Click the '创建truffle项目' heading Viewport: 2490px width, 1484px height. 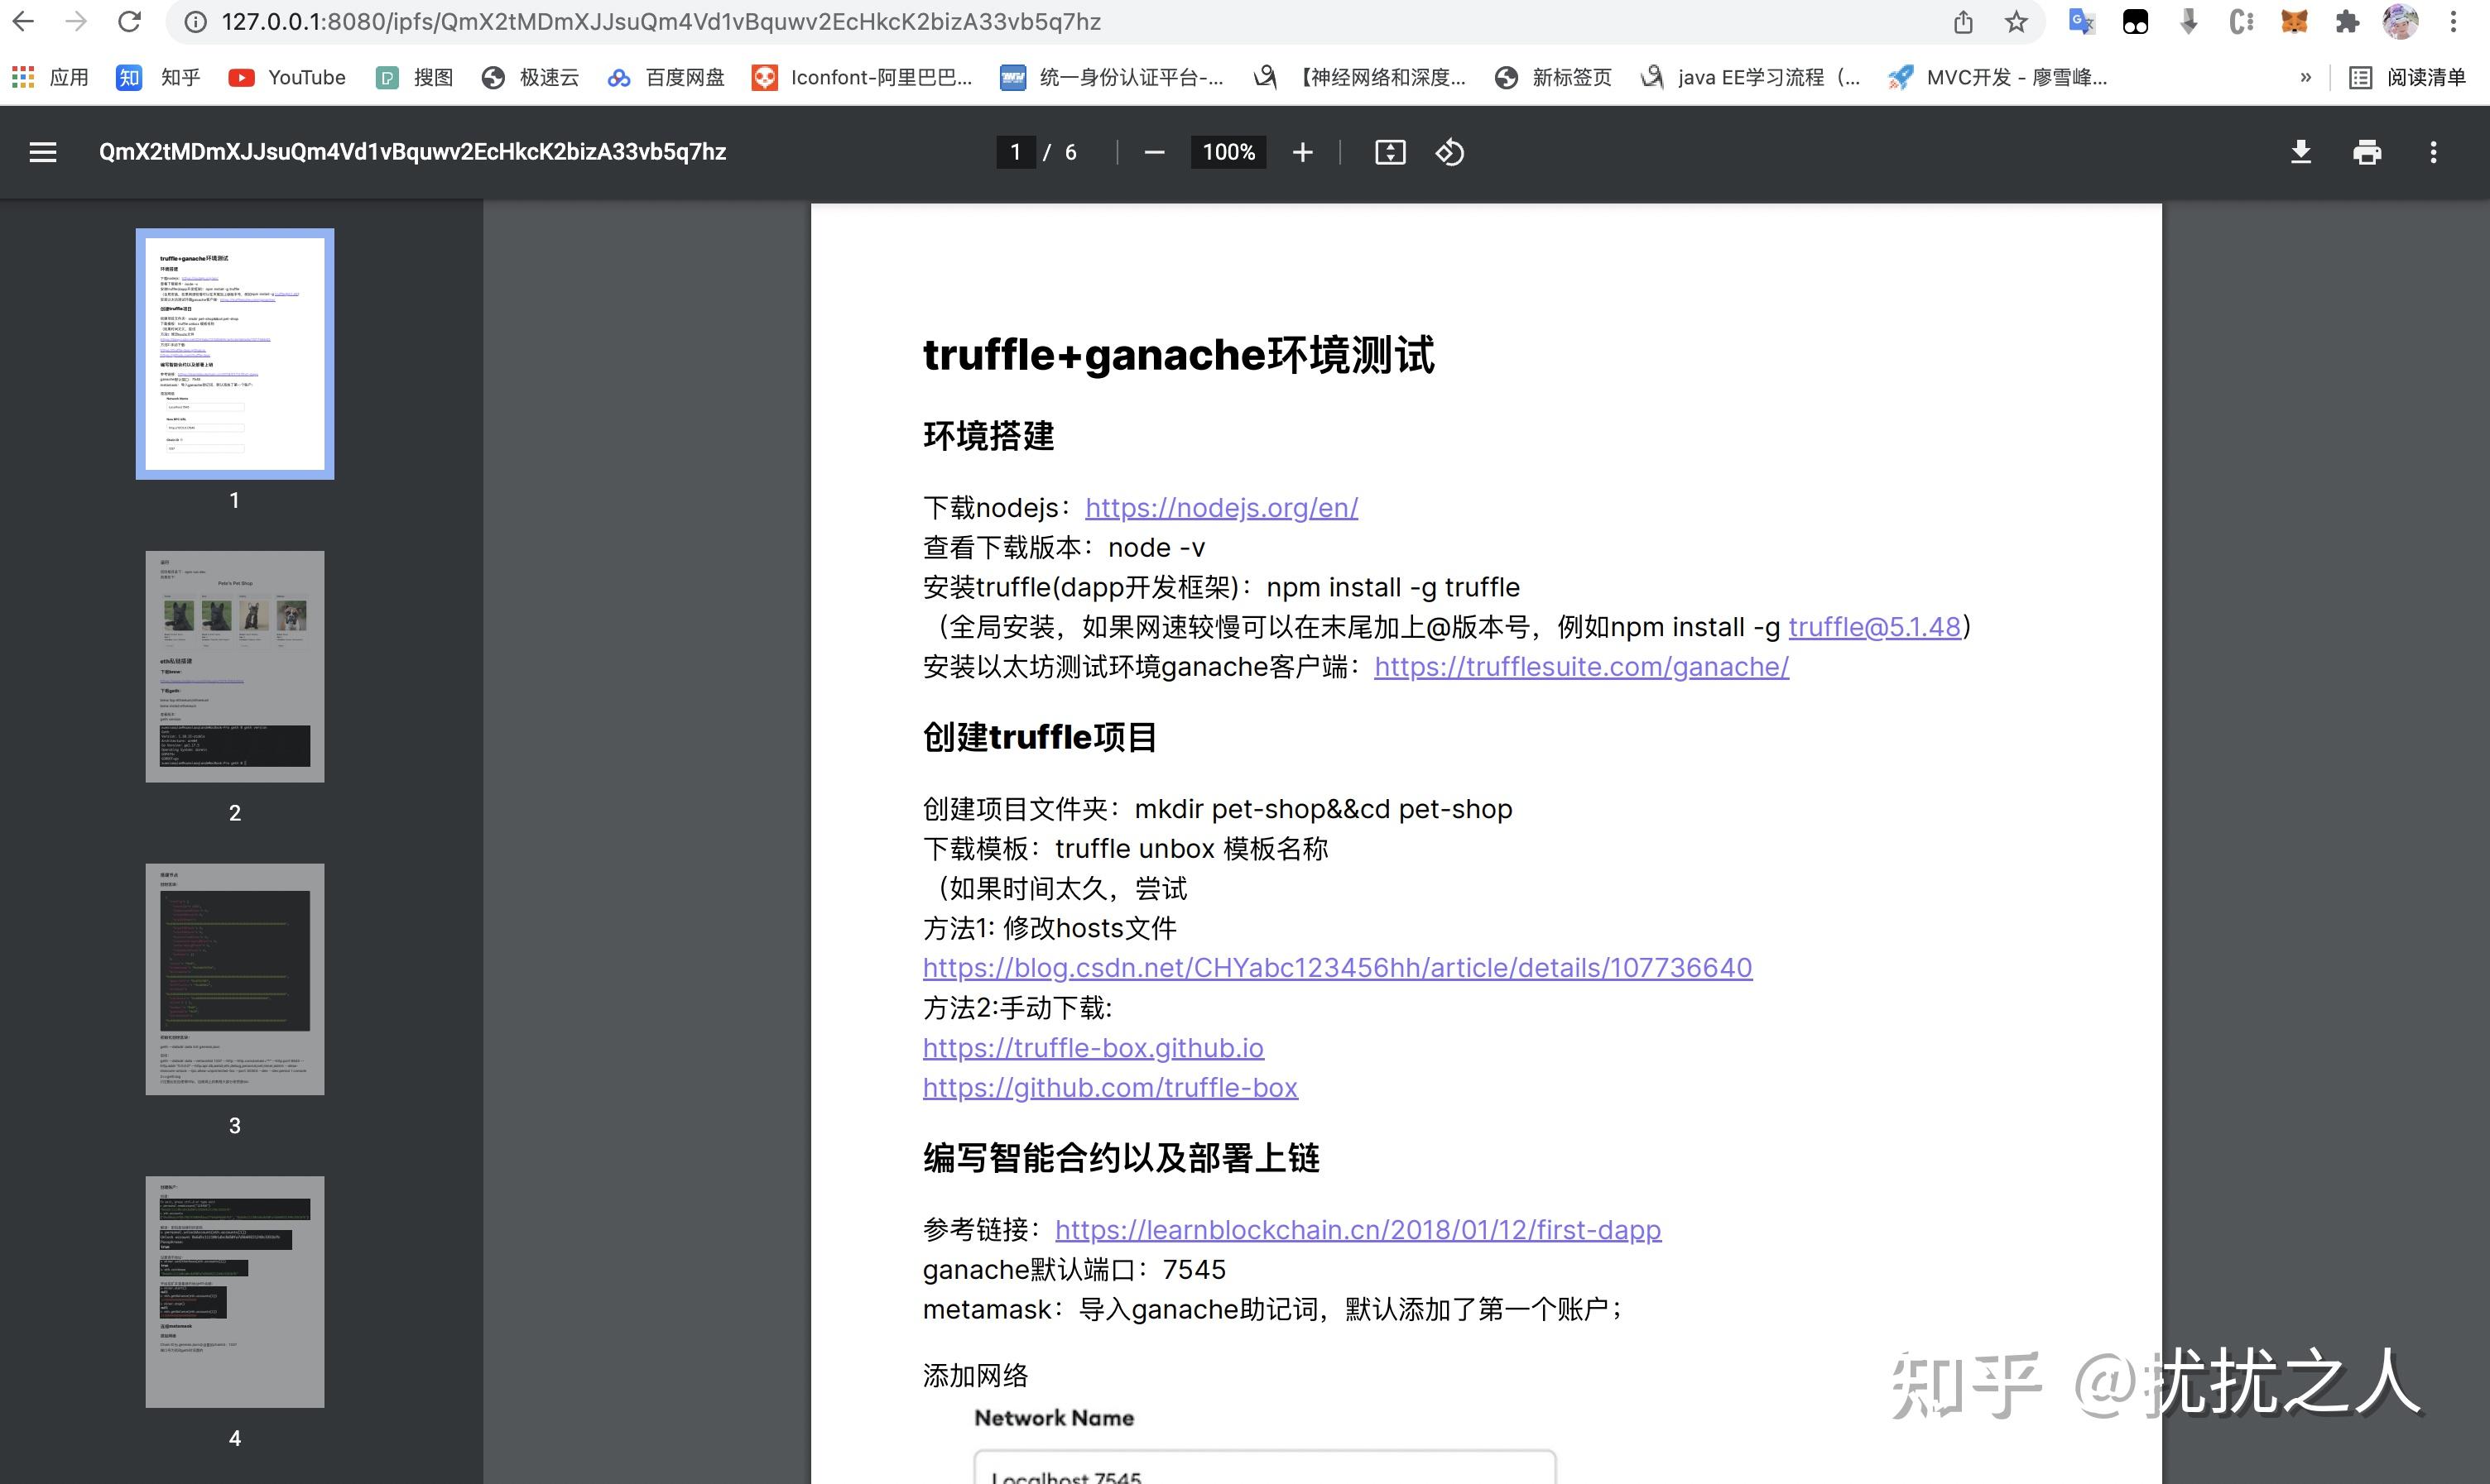pyautogui.click(x=1040, y=737)
